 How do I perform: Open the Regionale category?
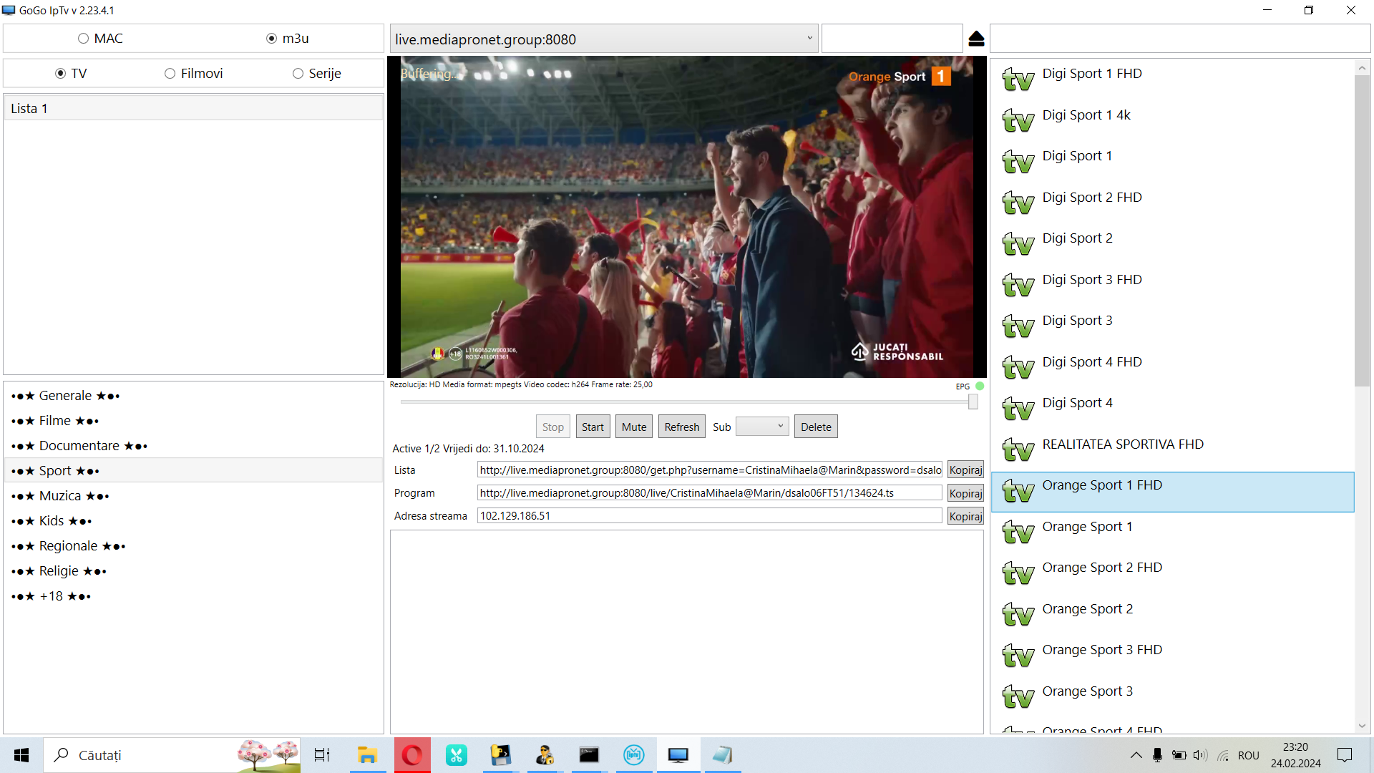pos(193,546)
